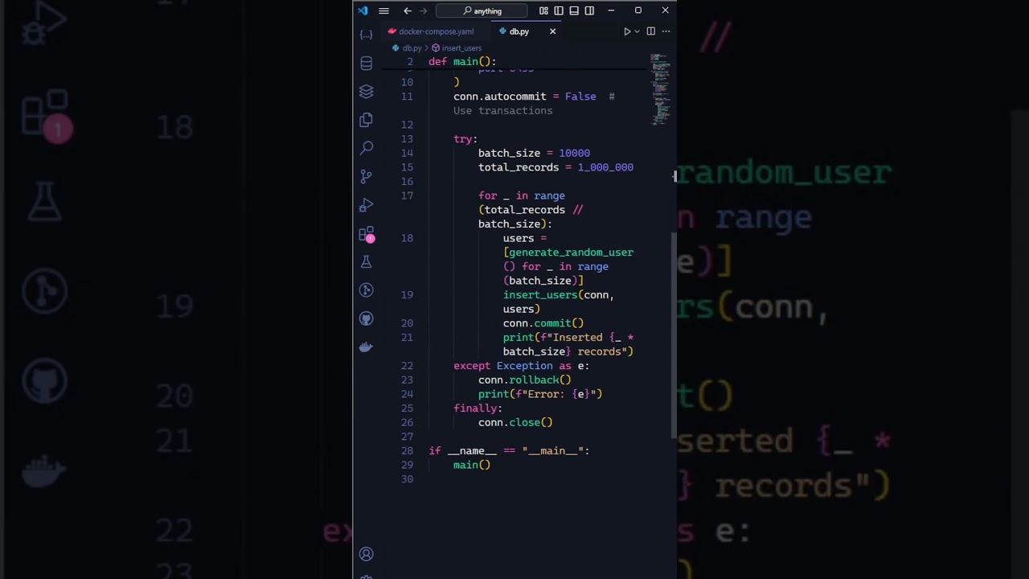Go back with the left arrow
The width and height of the screenshot is (1029, 579).
click(408, 10)
